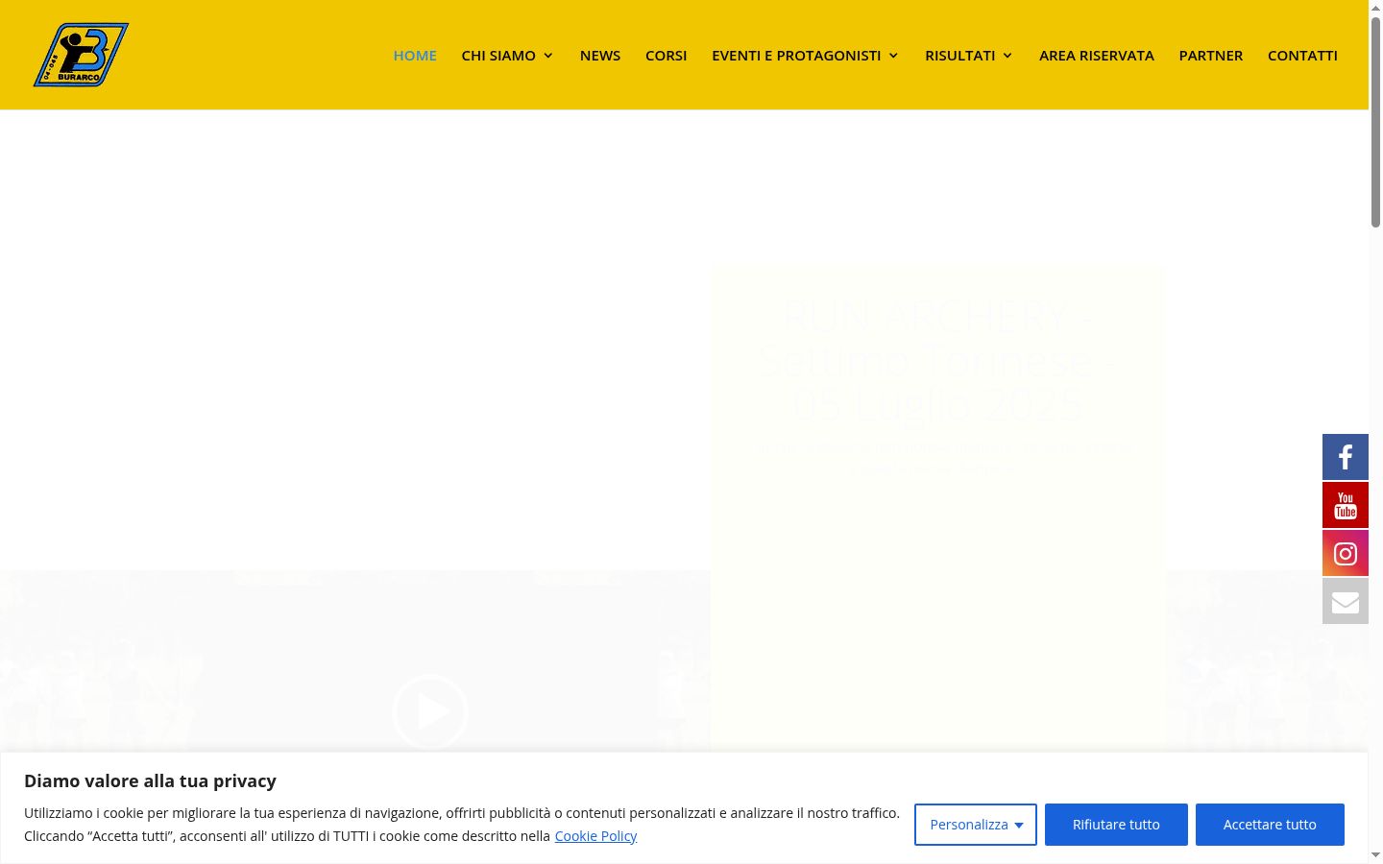Viewport: 1383px width, 864px height.
Task: Open the YouTube social icon
Action: [1346, 505]
